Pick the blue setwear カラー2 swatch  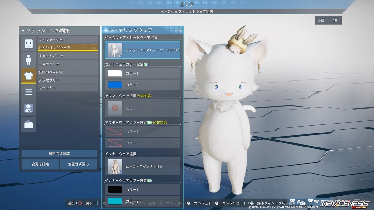tap(115, 85)
